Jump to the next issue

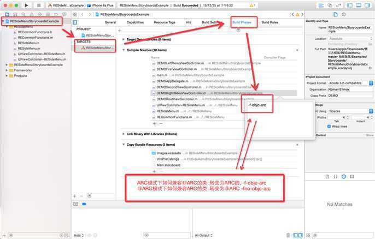point(302,15)
